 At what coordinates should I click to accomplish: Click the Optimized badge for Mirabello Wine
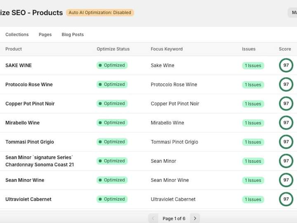point(112,123)
